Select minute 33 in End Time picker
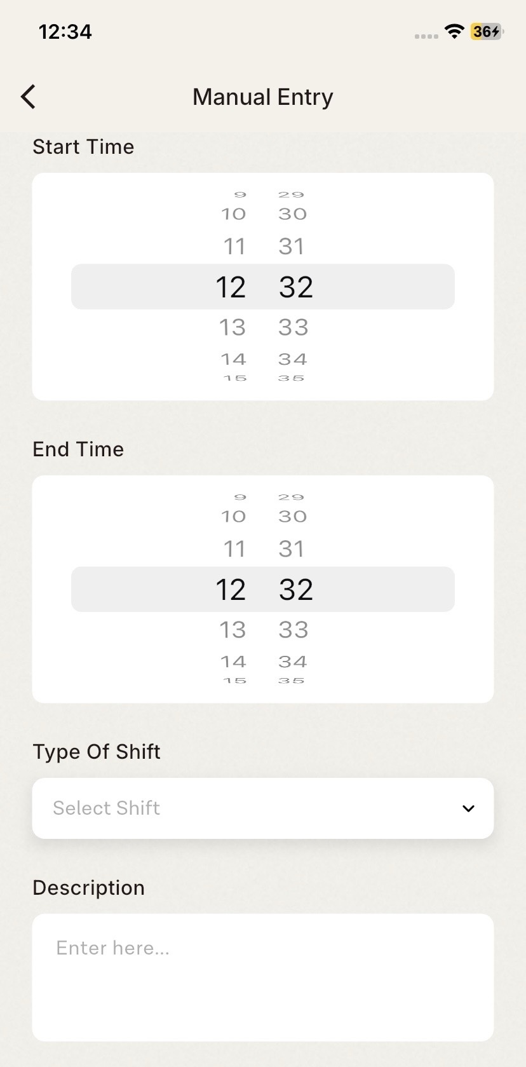Viewport: 526px width, 1067px height. 293,630
